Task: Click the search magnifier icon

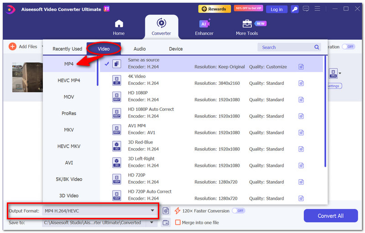Action: click(317, 47)
